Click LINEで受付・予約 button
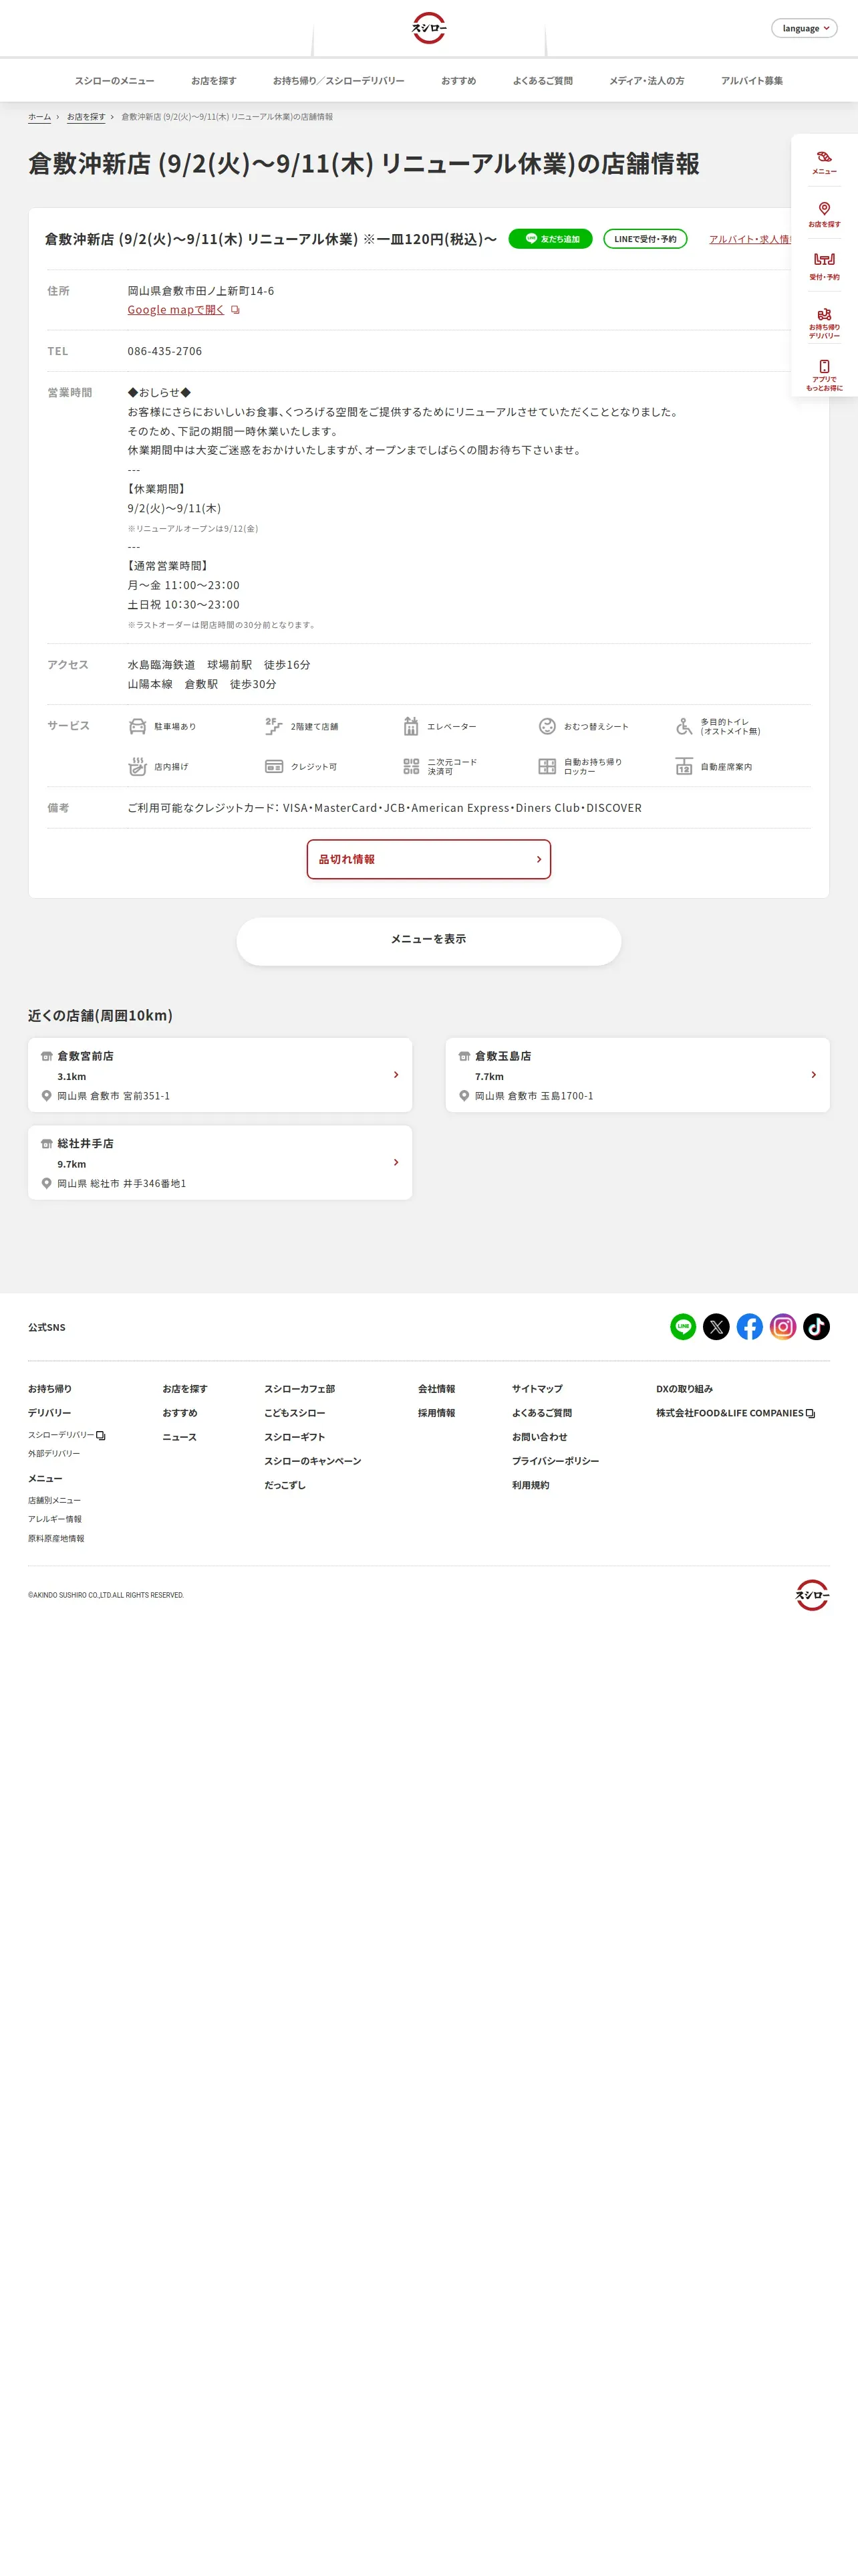 point(646,239)
